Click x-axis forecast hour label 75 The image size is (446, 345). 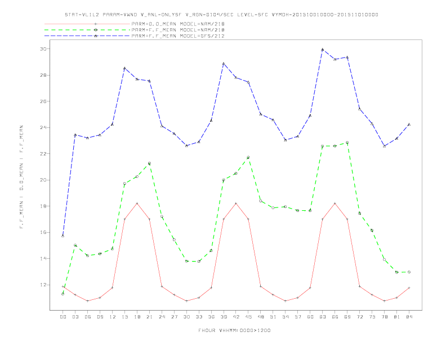372,317
